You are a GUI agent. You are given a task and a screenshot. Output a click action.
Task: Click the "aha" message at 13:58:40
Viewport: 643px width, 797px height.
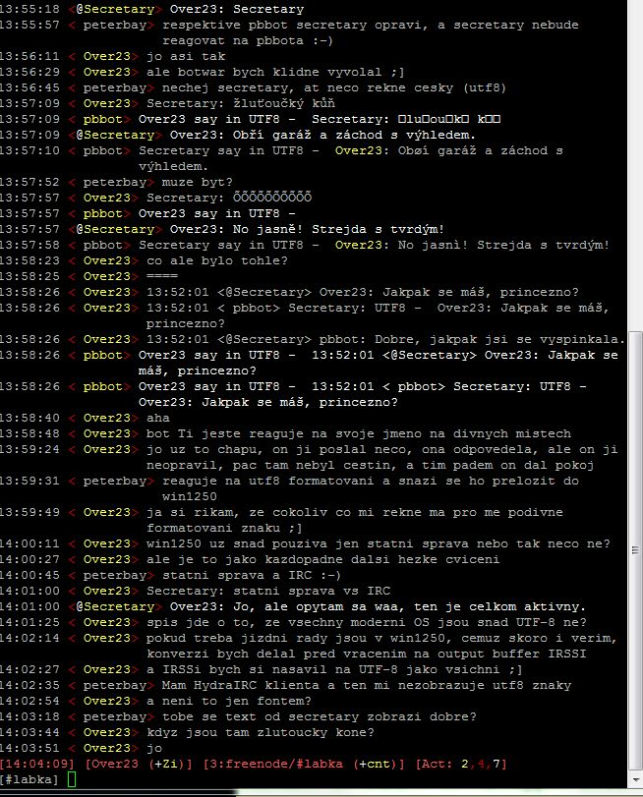pos(157,418)
